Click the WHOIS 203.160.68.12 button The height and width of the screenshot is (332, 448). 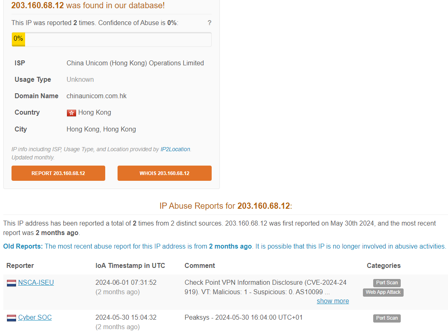(164, 173)
